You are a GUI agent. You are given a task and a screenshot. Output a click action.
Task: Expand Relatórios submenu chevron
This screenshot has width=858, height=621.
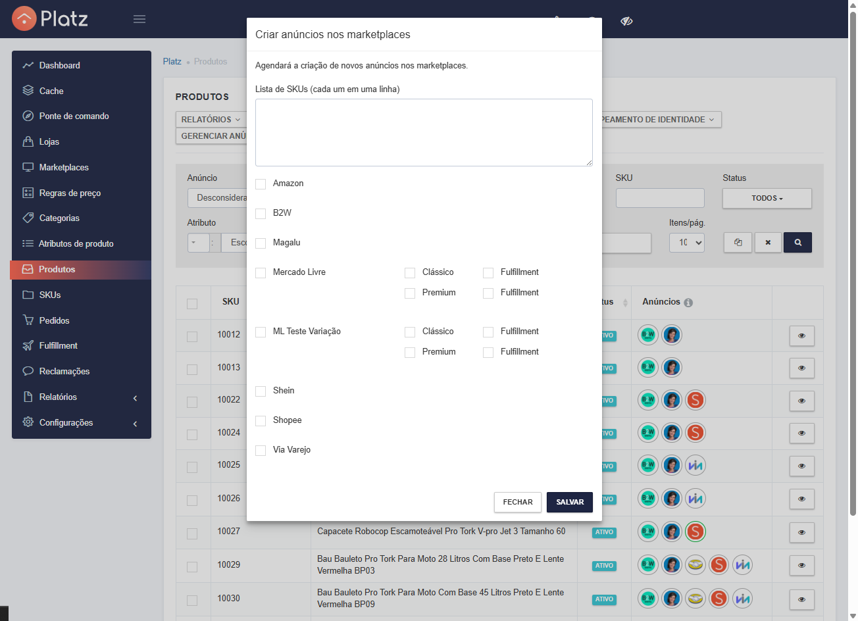pos(135,398)
